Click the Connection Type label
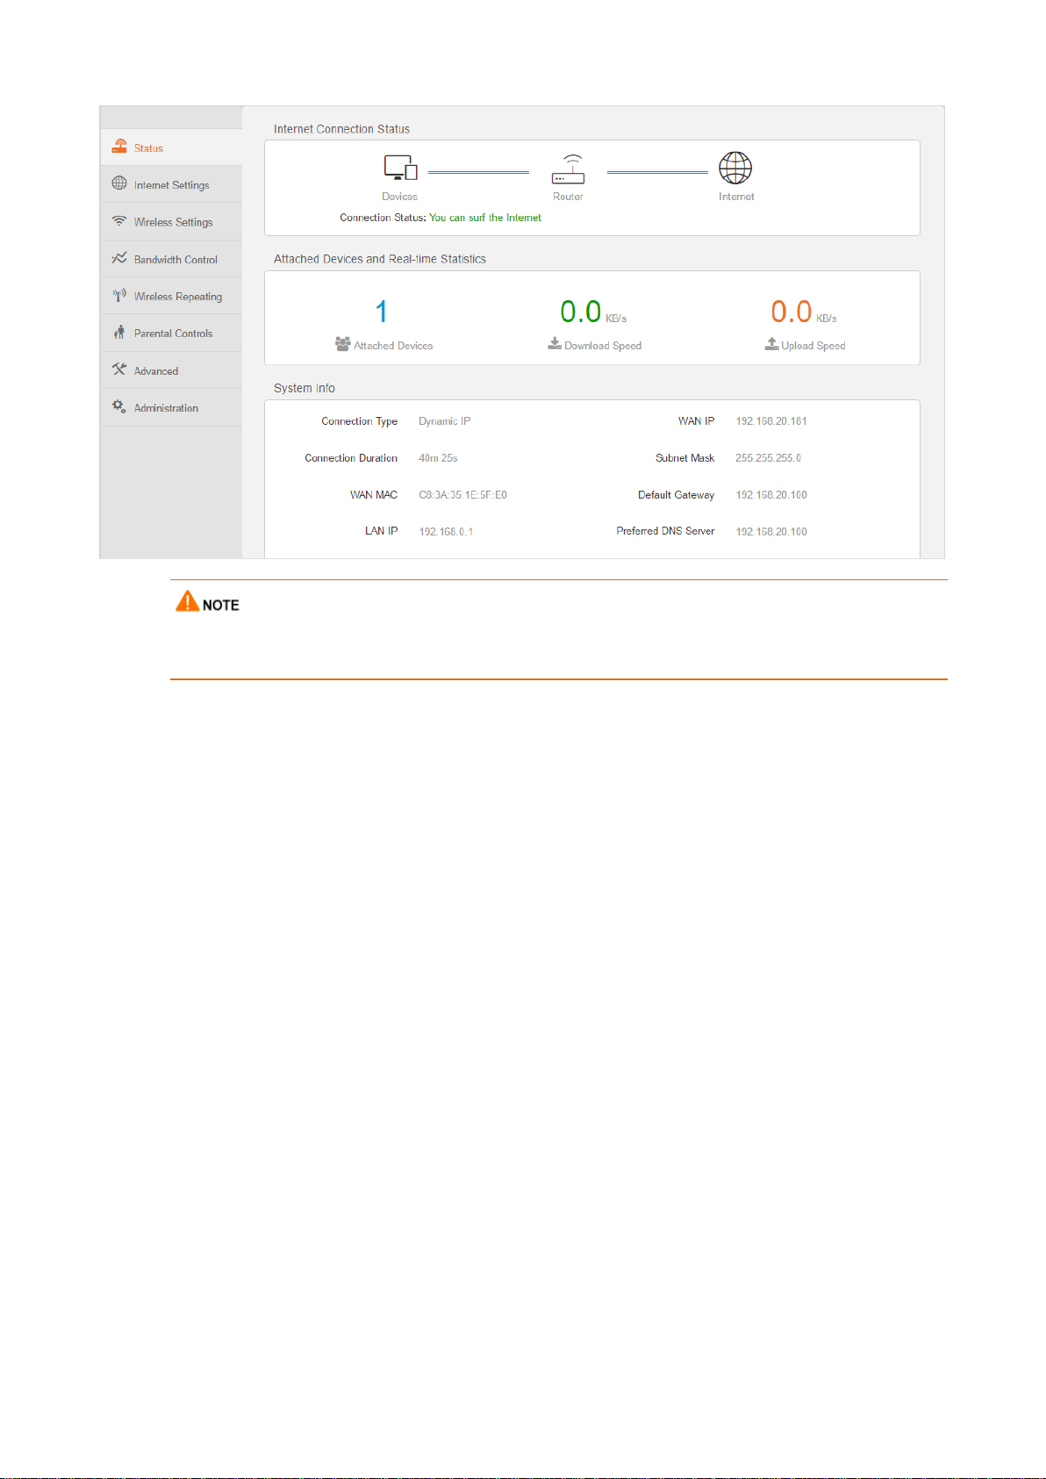This screenshot has width=1046, height=1479. tap(360, 421)
